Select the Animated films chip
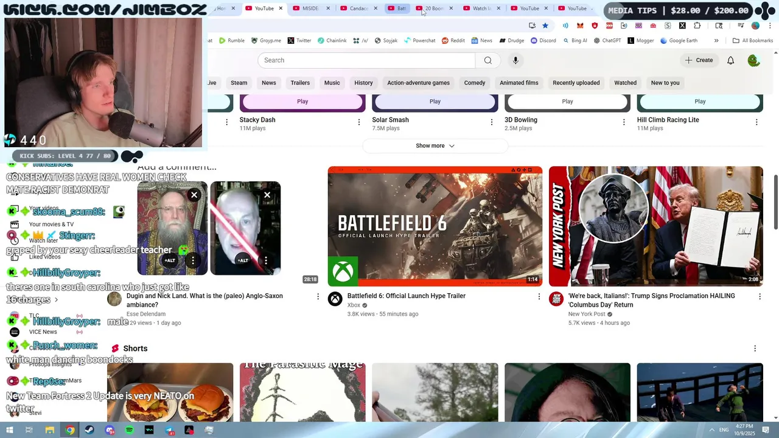 coord(519,83)
